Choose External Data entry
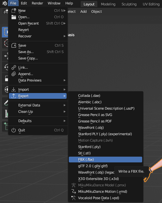 pos(38,105)
